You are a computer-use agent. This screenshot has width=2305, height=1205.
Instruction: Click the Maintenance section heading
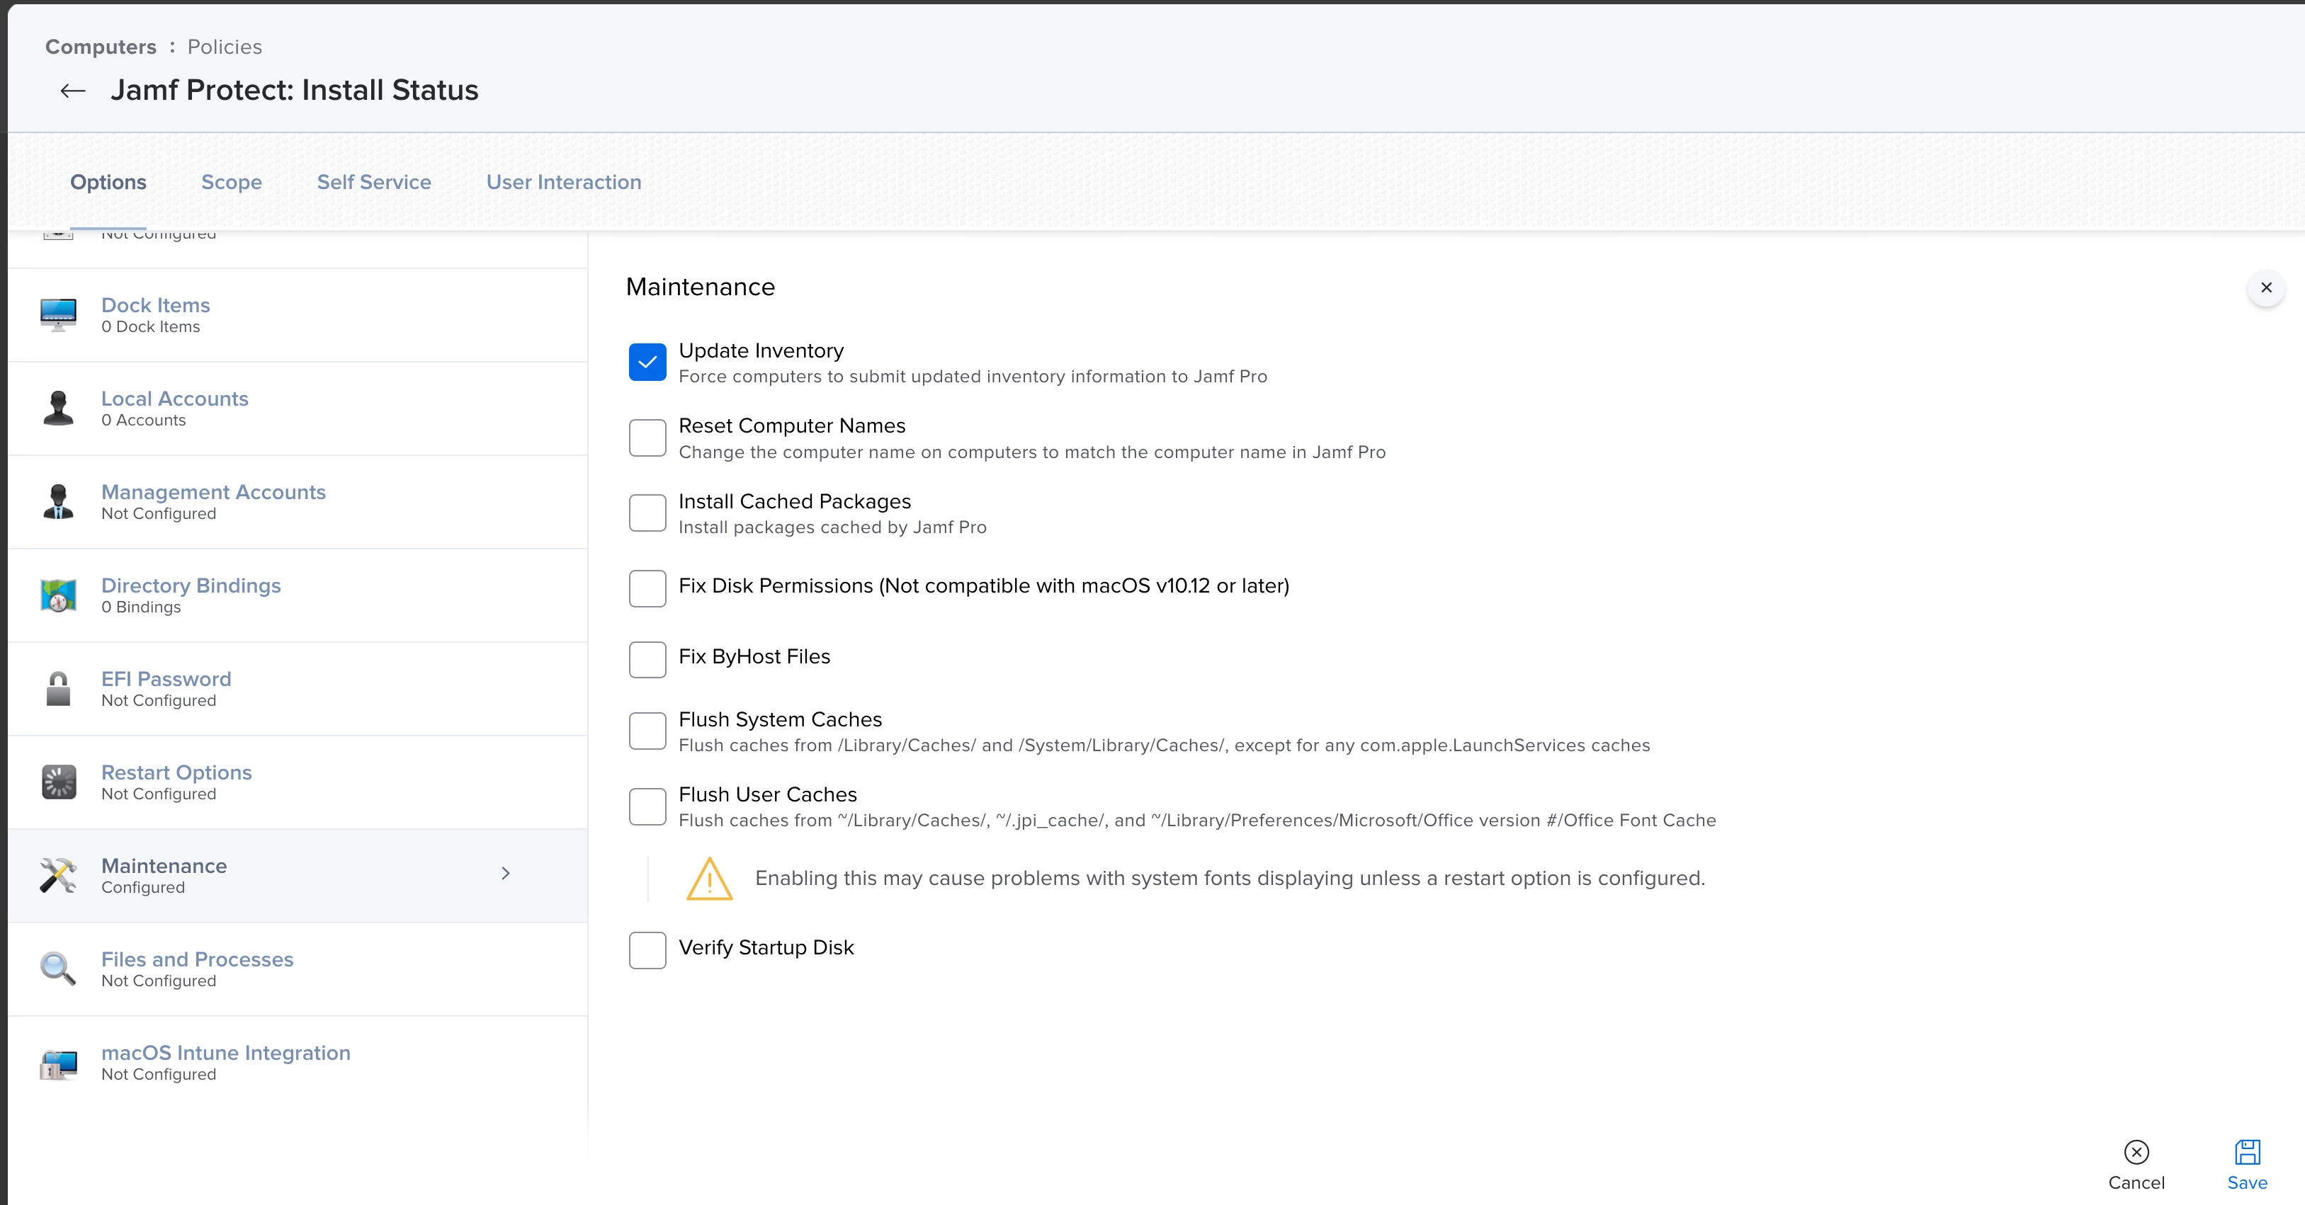click(701, 287)
